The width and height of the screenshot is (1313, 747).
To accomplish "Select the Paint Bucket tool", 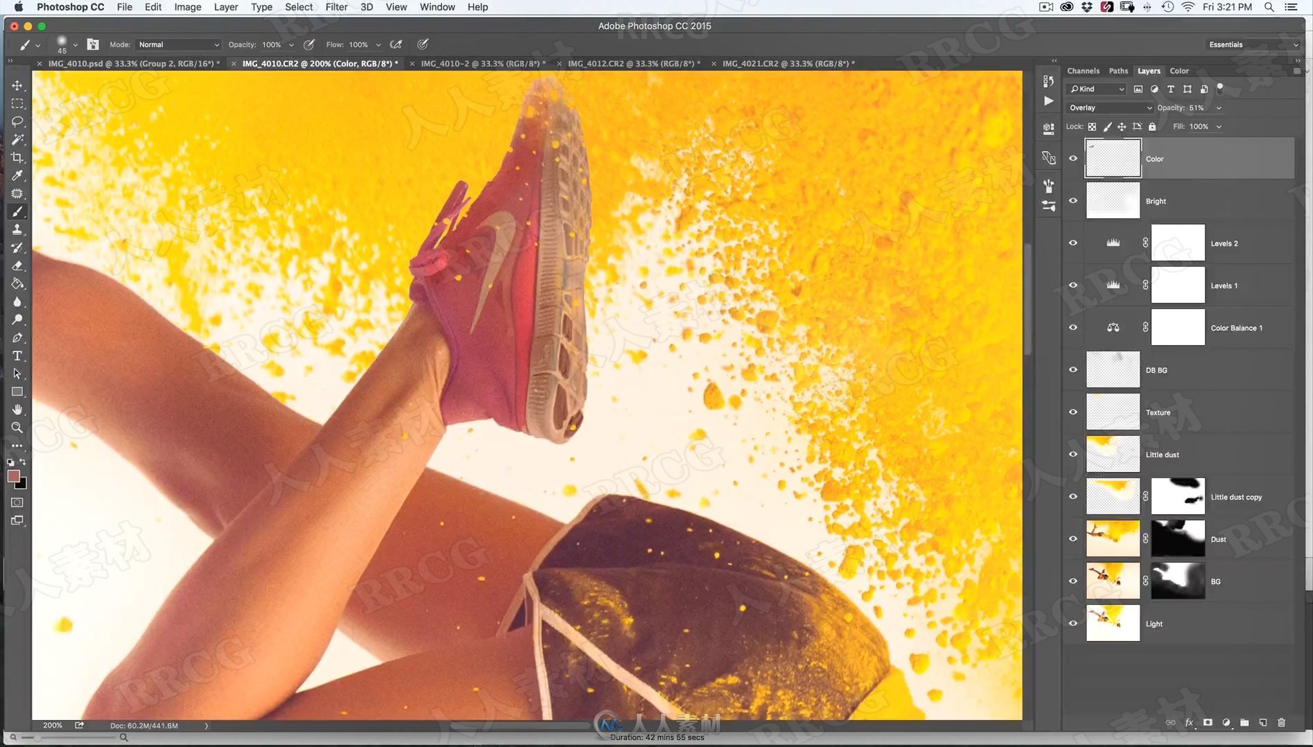I will [x=17, y=283].
